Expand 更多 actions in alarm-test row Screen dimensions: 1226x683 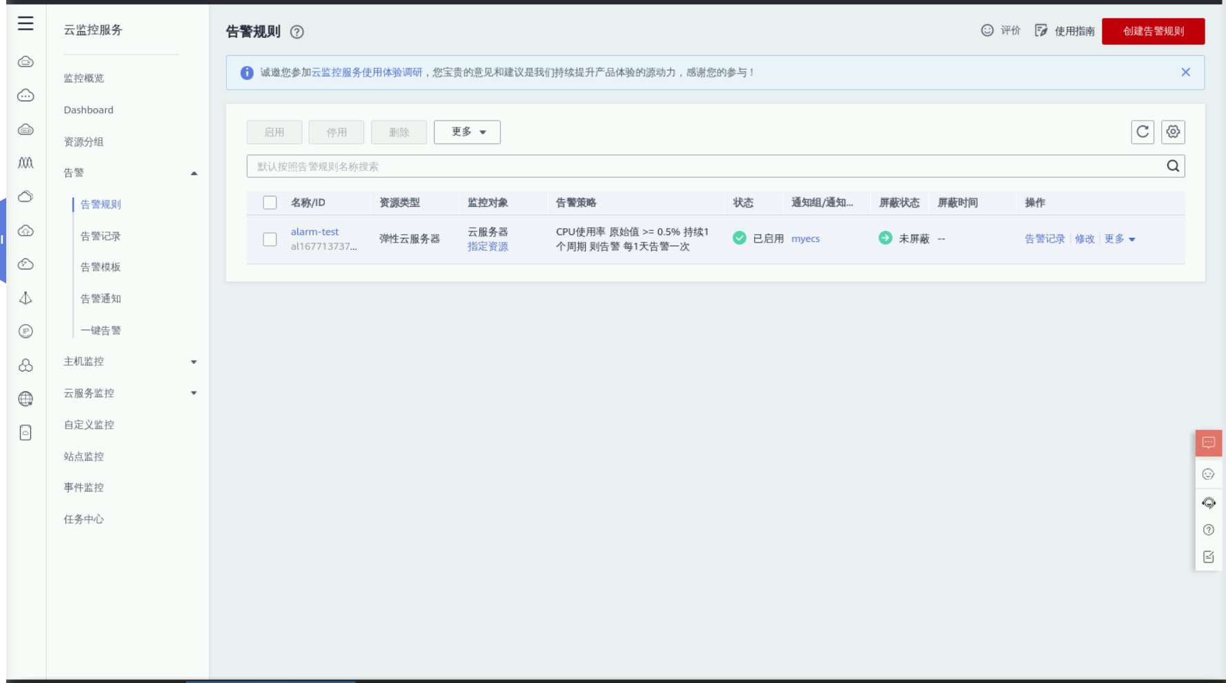tap(1120, 238)
